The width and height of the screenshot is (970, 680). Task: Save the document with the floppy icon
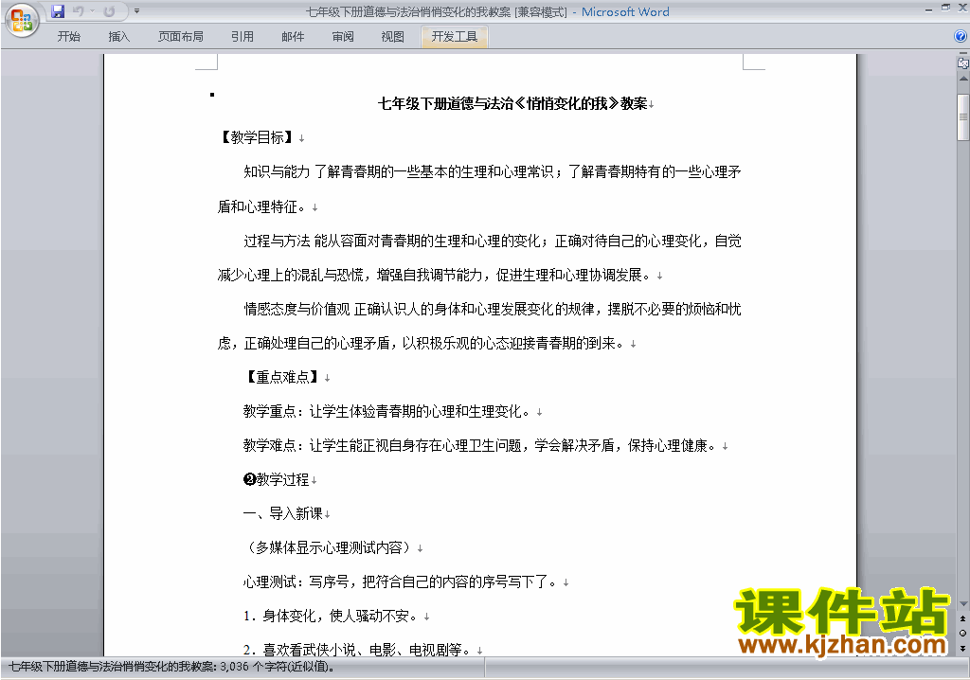[58, 11]
